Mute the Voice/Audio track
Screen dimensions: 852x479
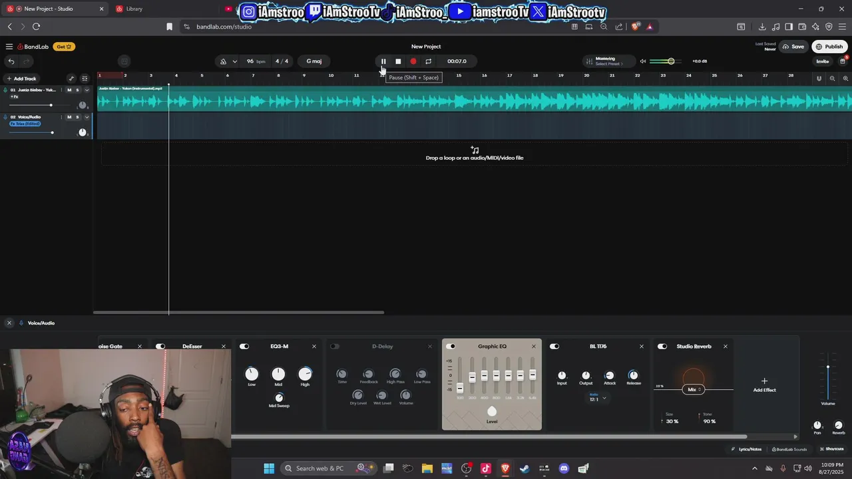point(69,117)
